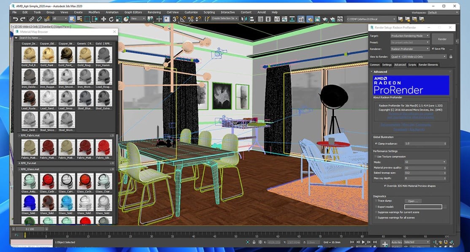Open the View to Render dropdown
The height and width of the screenshot is (252, 470).
click(x=419, y=57)
